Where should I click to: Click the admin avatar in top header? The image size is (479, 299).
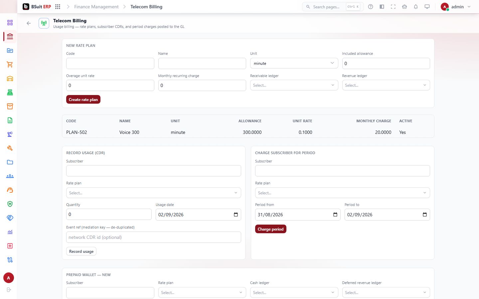tap(445, 7)
